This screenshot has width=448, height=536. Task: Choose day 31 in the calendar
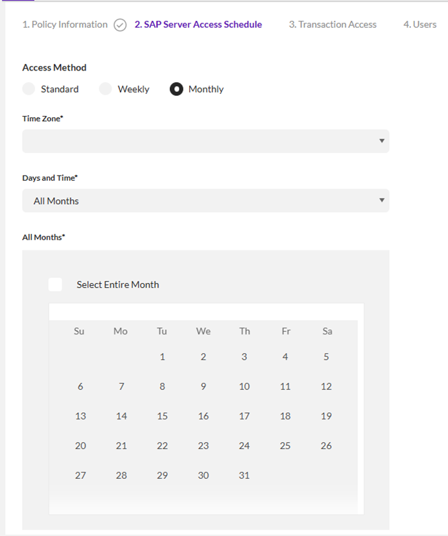point(244,475)
